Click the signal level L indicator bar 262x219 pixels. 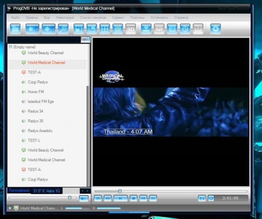point(77,209)
